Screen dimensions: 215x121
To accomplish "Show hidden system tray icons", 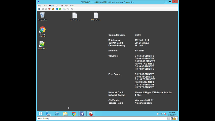I will point(155,114).
